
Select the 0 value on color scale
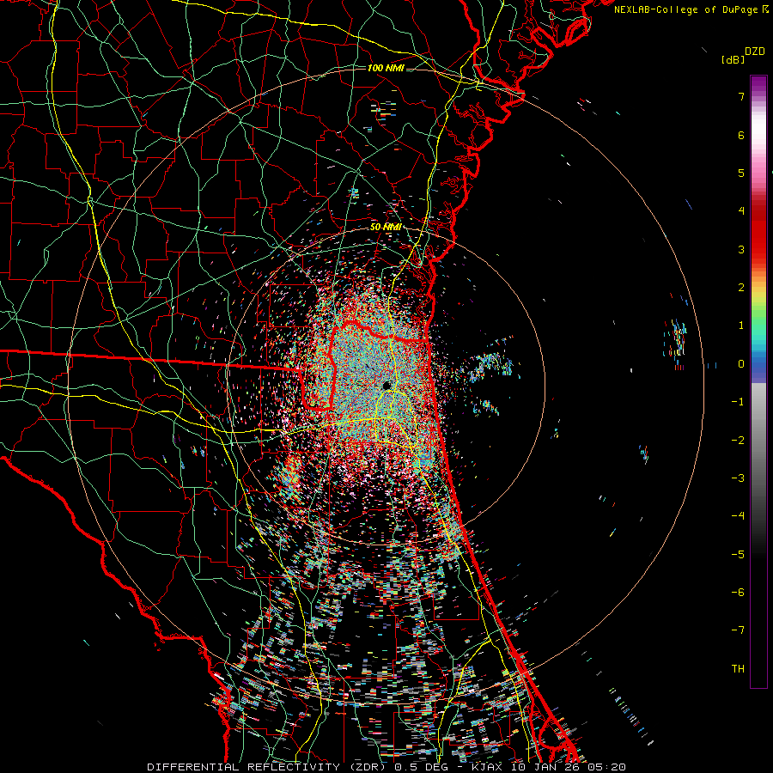click(x=741, y=364)
